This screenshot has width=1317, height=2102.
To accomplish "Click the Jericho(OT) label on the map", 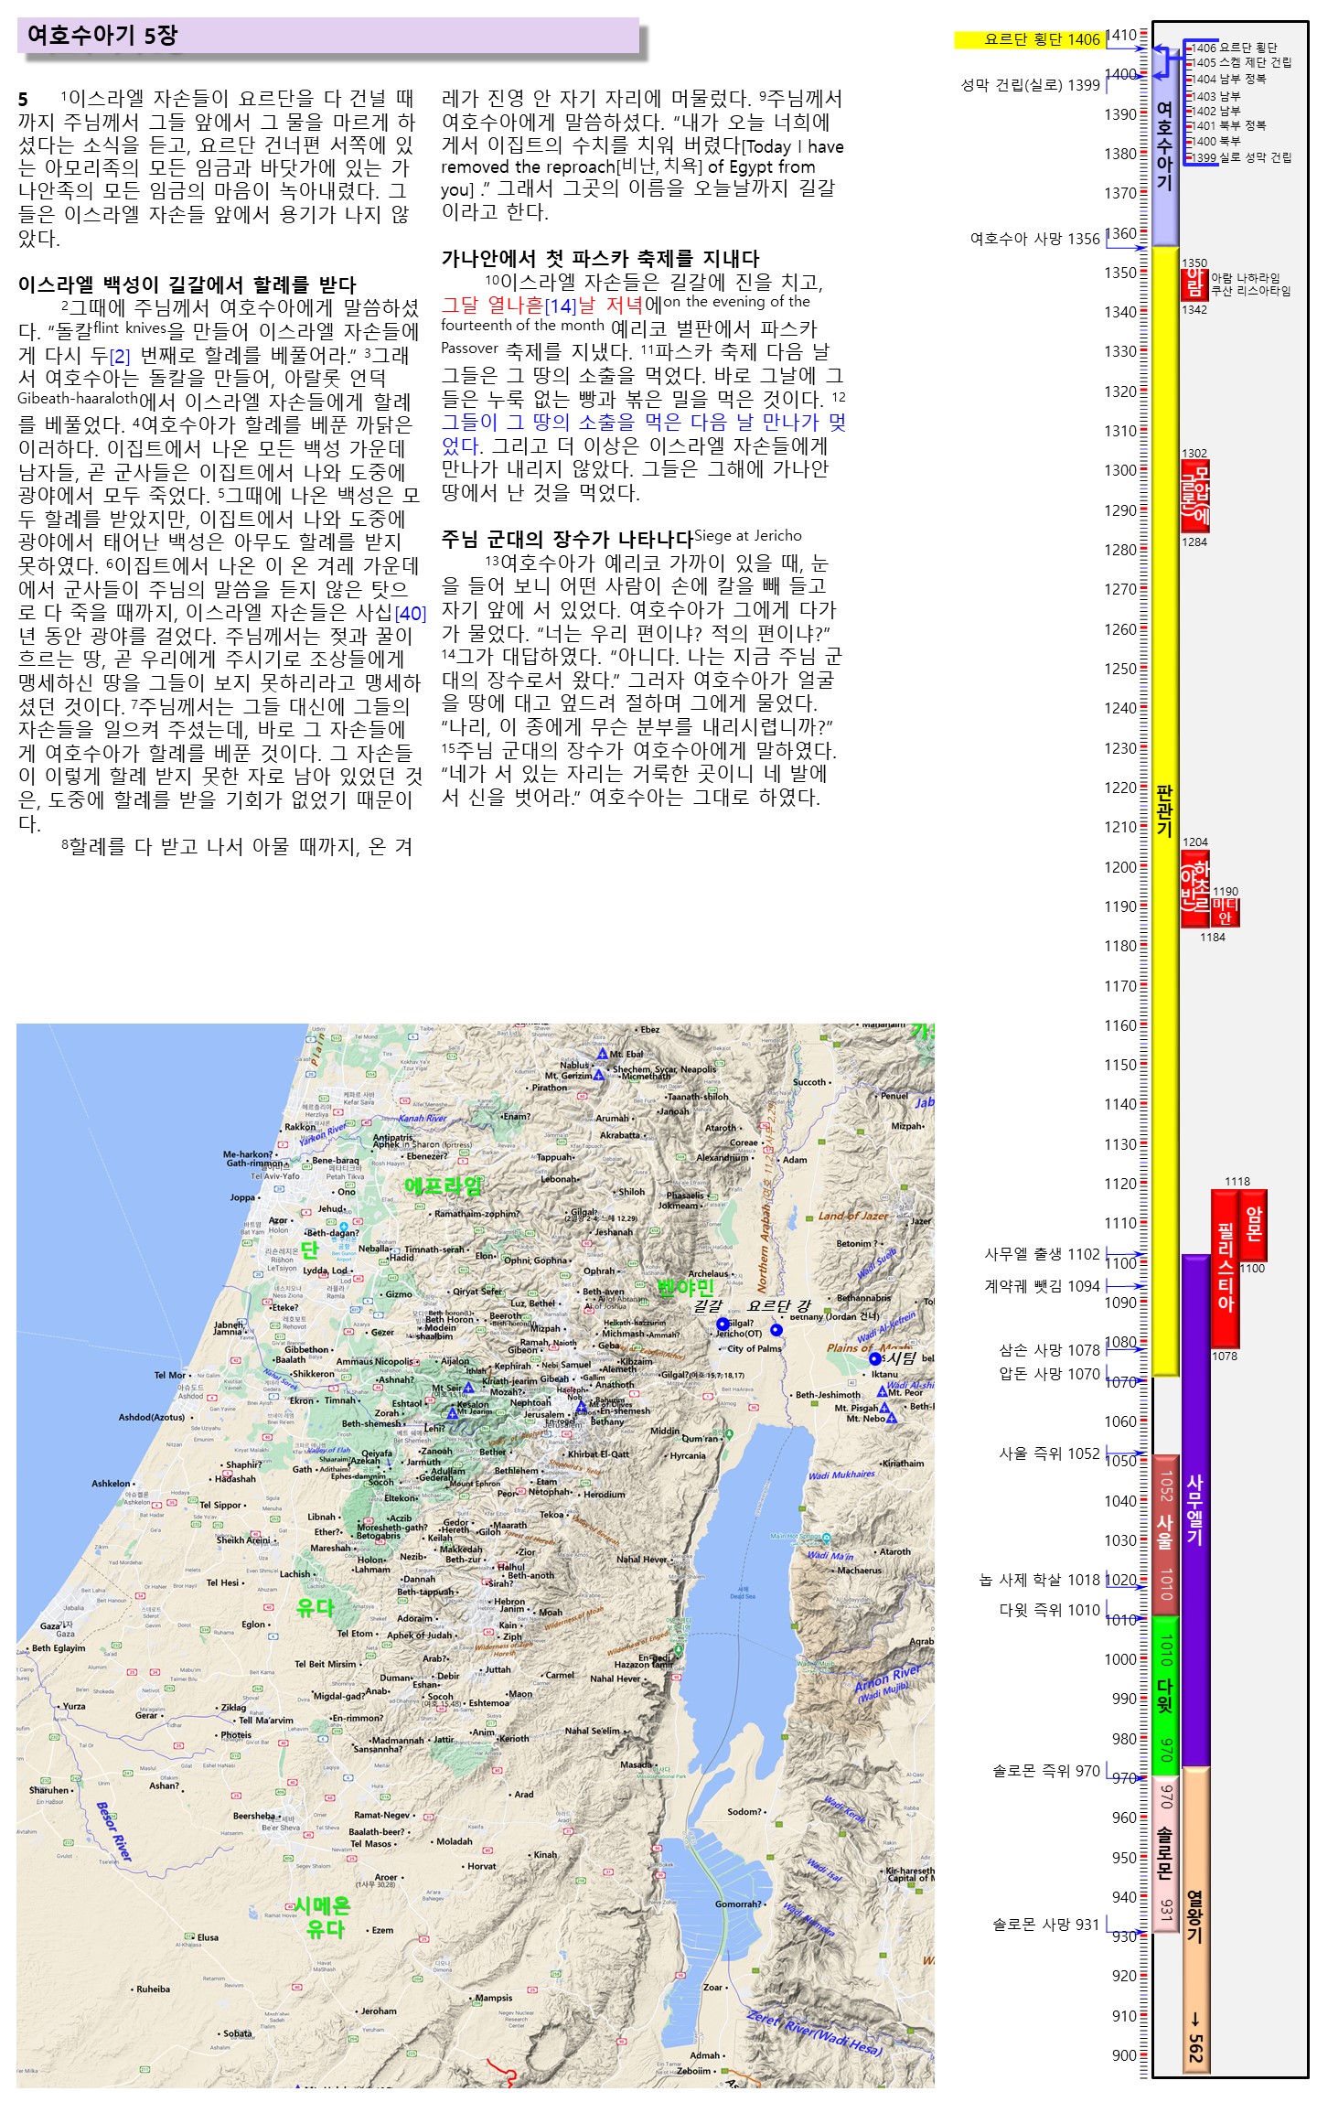I will click(x=739, y=1334).
